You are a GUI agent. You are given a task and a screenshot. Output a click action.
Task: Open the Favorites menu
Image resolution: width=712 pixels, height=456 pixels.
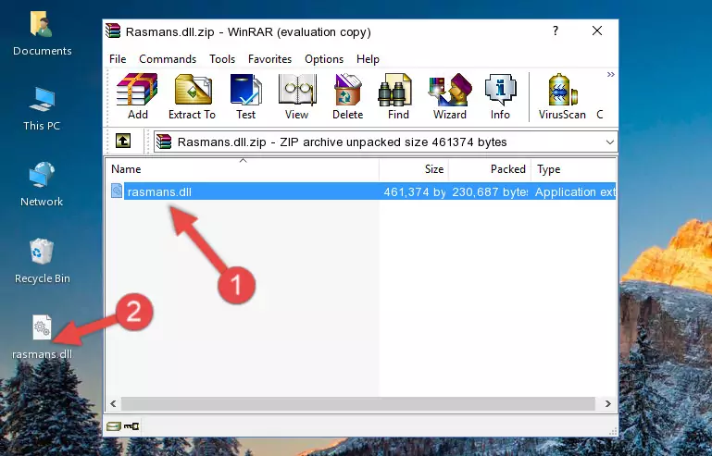269,59
